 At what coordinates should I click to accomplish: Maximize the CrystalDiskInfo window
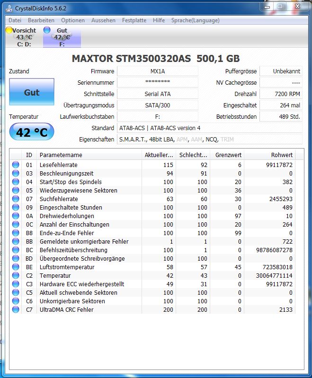click(x=280, y=7)
